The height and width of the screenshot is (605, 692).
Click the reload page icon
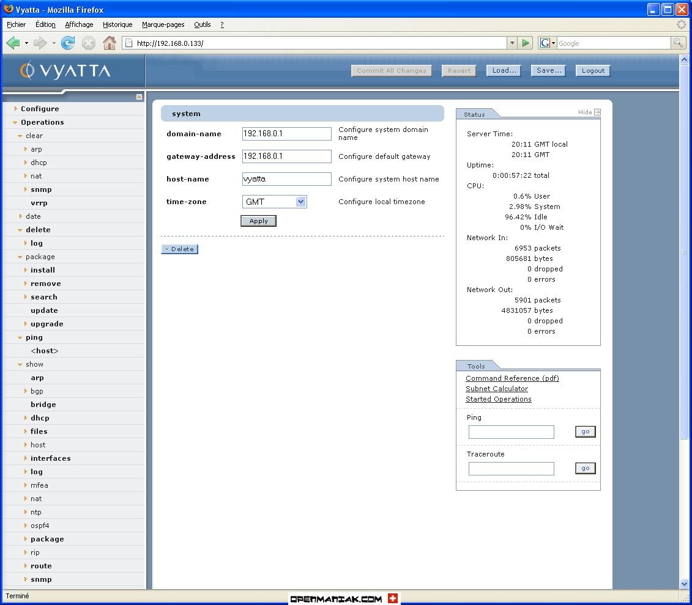point(67,43)
